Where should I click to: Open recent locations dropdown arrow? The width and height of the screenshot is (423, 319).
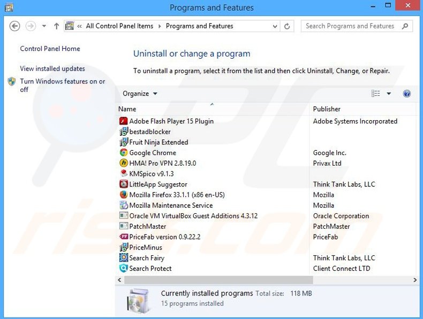(44, 26)
